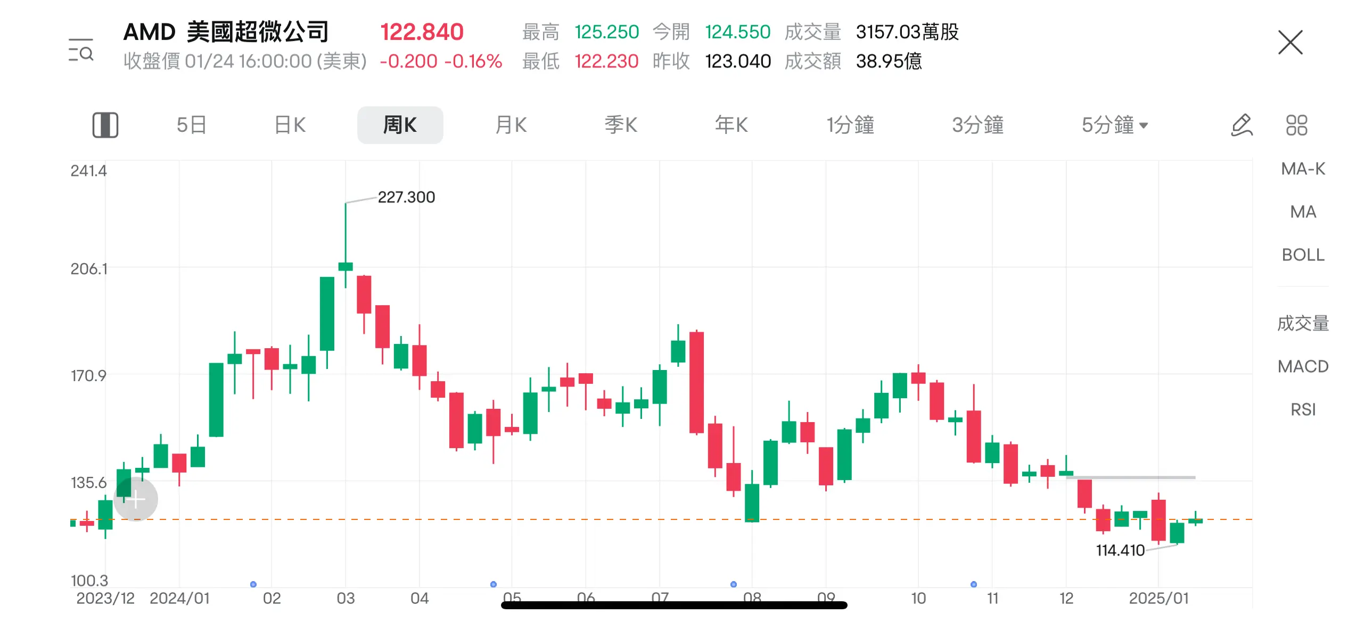Viewport: 1348px width, 622px height.
Task: Tap the 最低 value 122.230
Action: (607, 61)
